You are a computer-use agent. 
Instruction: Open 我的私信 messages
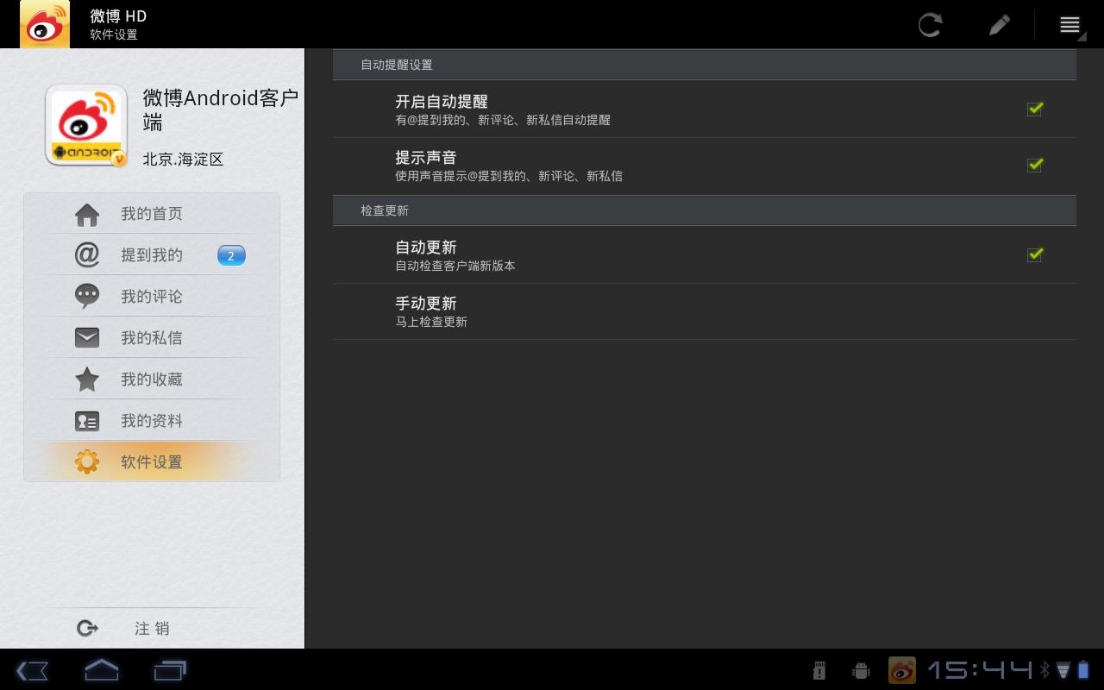pos(152,338)
